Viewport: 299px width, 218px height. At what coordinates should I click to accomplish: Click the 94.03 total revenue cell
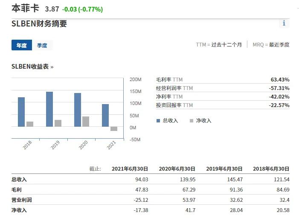142,180
